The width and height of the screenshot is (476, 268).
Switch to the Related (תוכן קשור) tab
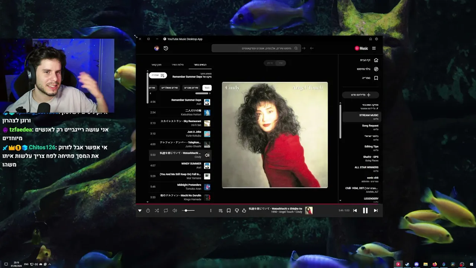(x=156, y=65)
